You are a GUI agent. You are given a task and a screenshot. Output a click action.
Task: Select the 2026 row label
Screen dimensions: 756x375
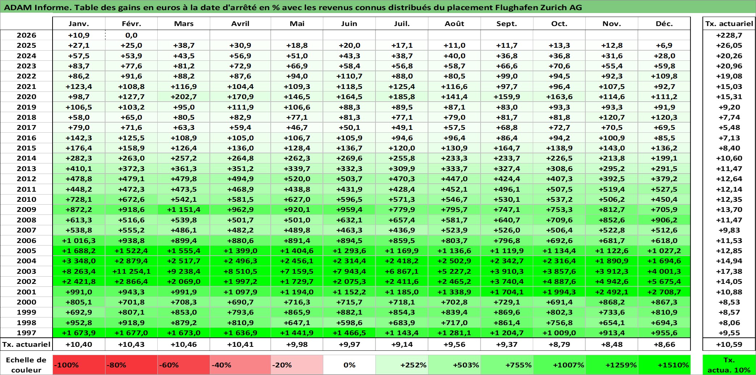click(x=26, y=35)
